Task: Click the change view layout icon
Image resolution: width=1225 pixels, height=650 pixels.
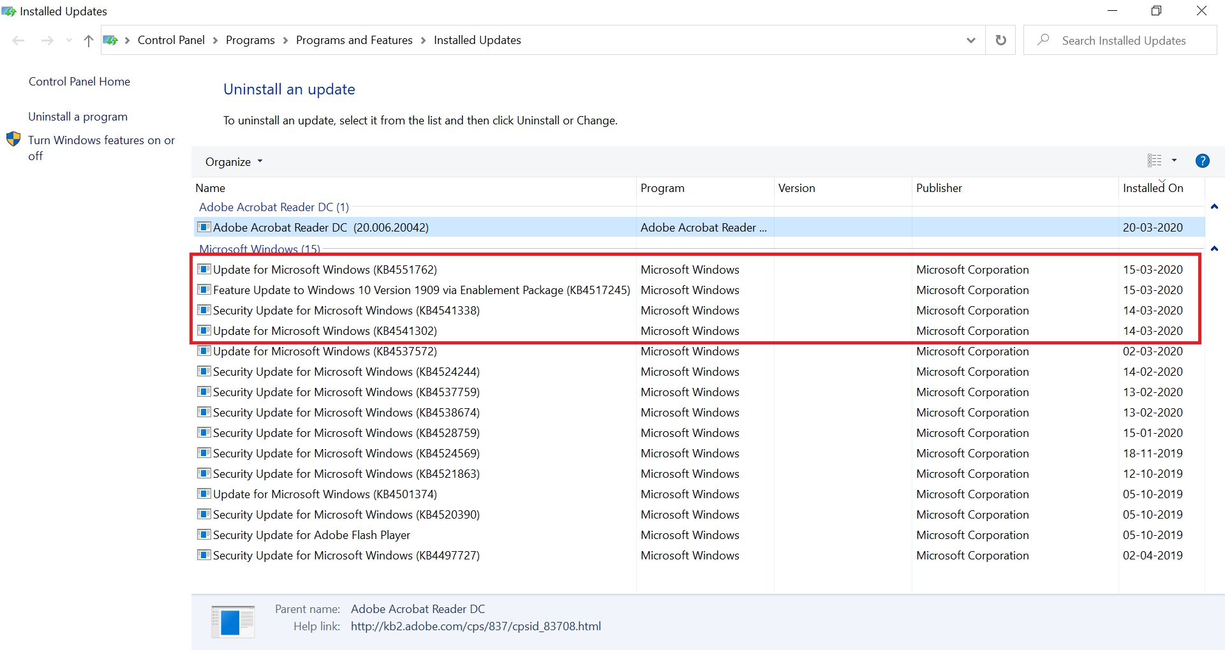Action: 1154,161
